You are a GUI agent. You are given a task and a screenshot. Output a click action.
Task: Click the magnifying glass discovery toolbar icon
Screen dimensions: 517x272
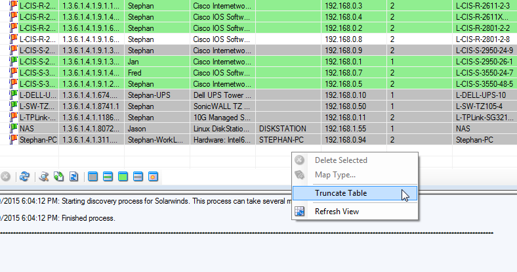[44, 176]
